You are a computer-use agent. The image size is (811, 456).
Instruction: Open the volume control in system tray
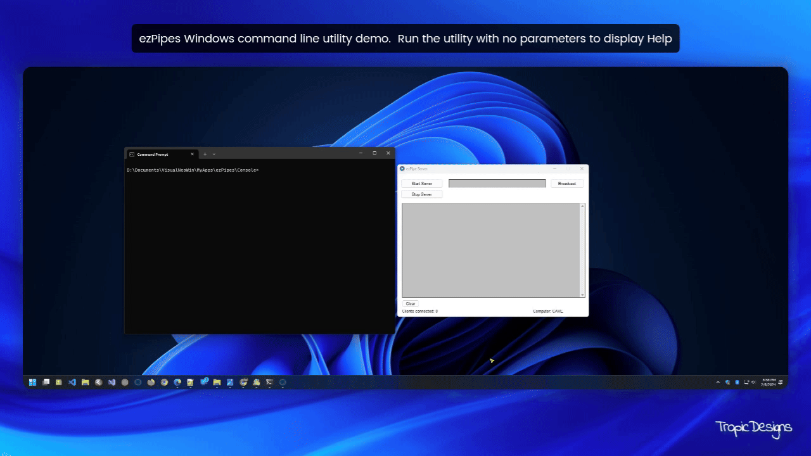[x=753, y=383]
